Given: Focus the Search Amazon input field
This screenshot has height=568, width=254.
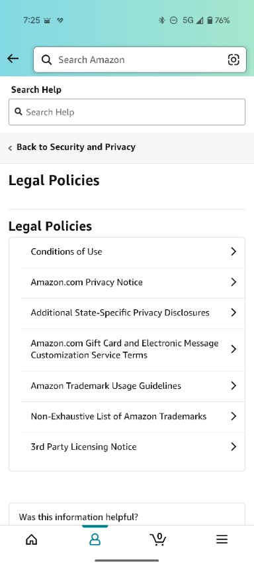Looking at the screenshot, I should [140, 60].
